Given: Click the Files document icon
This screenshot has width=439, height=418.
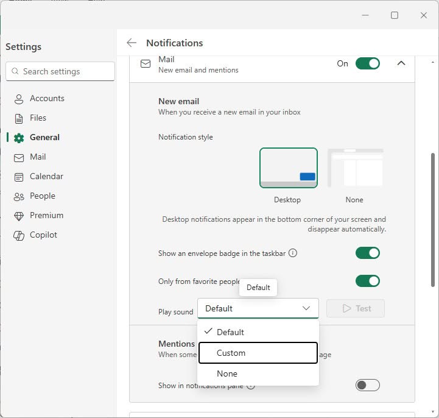Looking at the screenshot, I should (x=19, y=118).
